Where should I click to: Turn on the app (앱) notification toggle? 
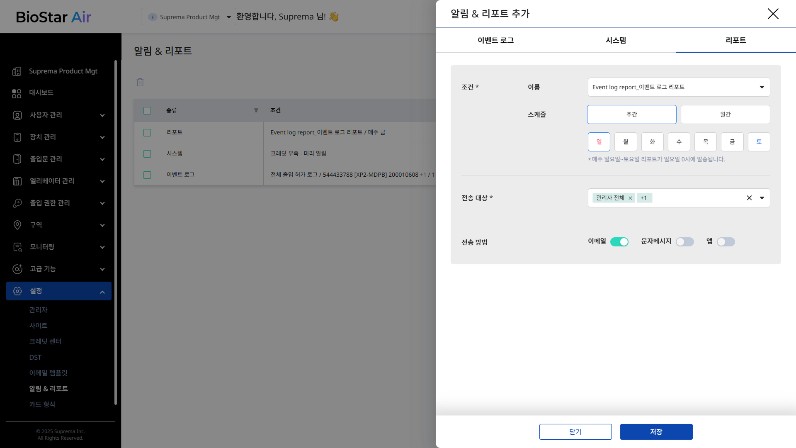point(726,242)
